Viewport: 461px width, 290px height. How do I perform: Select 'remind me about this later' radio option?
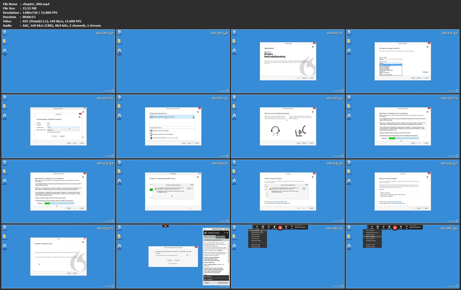[381, 194]
